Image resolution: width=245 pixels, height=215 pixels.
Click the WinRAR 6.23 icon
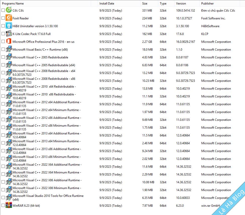click(x=9, y=205)
